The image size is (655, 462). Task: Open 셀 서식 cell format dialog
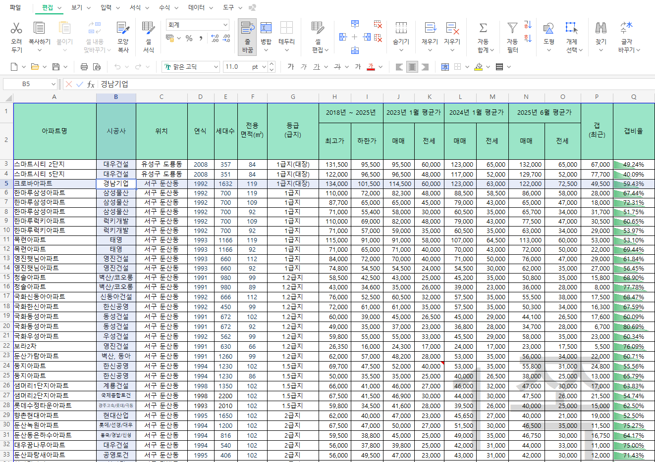point(148,28)
